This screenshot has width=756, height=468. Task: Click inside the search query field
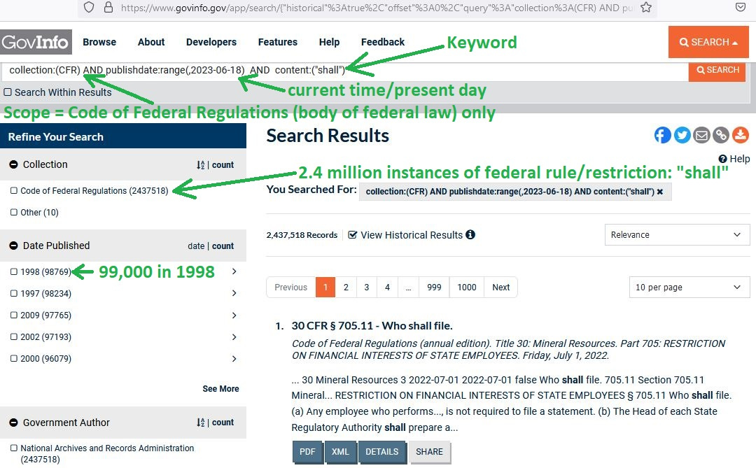[344, 71]
